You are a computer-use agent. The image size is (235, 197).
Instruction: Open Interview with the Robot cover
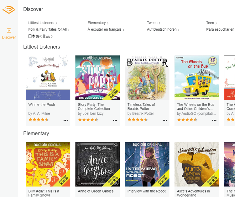pos(147,164)
